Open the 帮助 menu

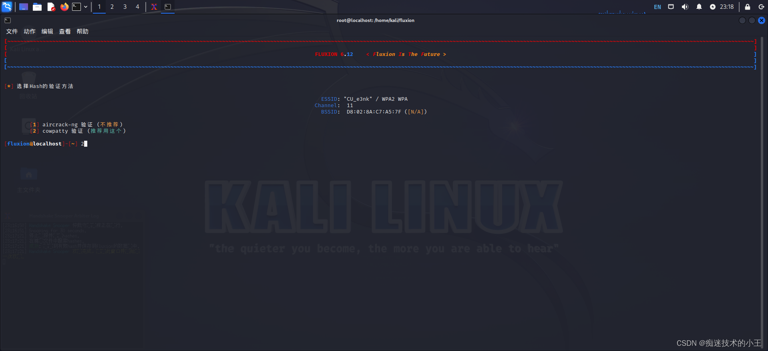(x=82, y=32)
